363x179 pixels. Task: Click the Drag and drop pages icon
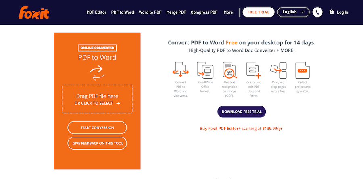[278, 70]
